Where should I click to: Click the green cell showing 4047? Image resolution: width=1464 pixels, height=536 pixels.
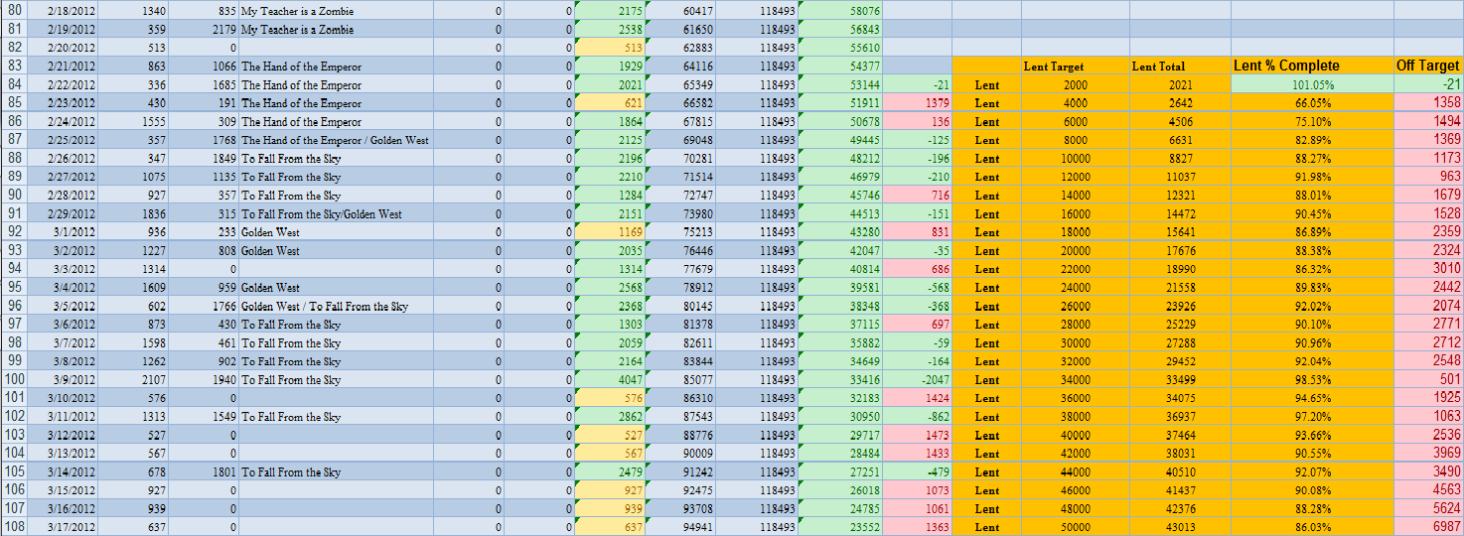point(610,379)
